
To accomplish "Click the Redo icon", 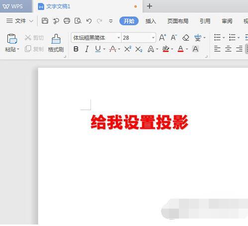I will [99, 21].
